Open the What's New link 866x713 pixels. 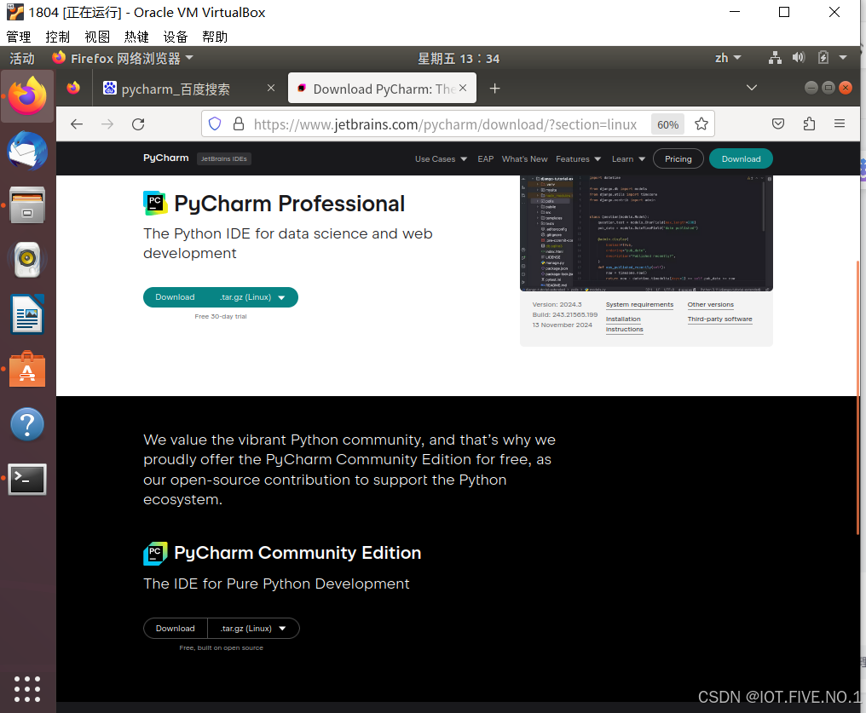pyautogui.click(x=525, y=159)
